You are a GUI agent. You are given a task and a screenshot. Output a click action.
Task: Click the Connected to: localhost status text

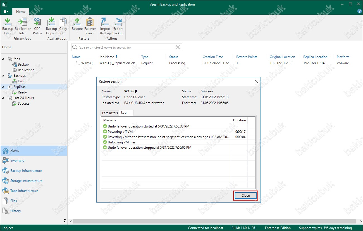[x=206, y=228]
